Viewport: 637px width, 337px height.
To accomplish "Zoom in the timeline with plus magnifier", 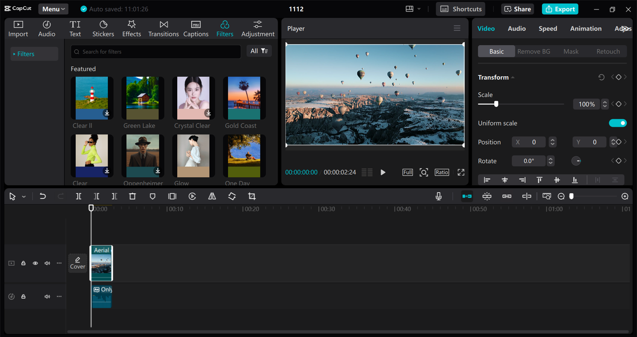I will coord(625,197).
